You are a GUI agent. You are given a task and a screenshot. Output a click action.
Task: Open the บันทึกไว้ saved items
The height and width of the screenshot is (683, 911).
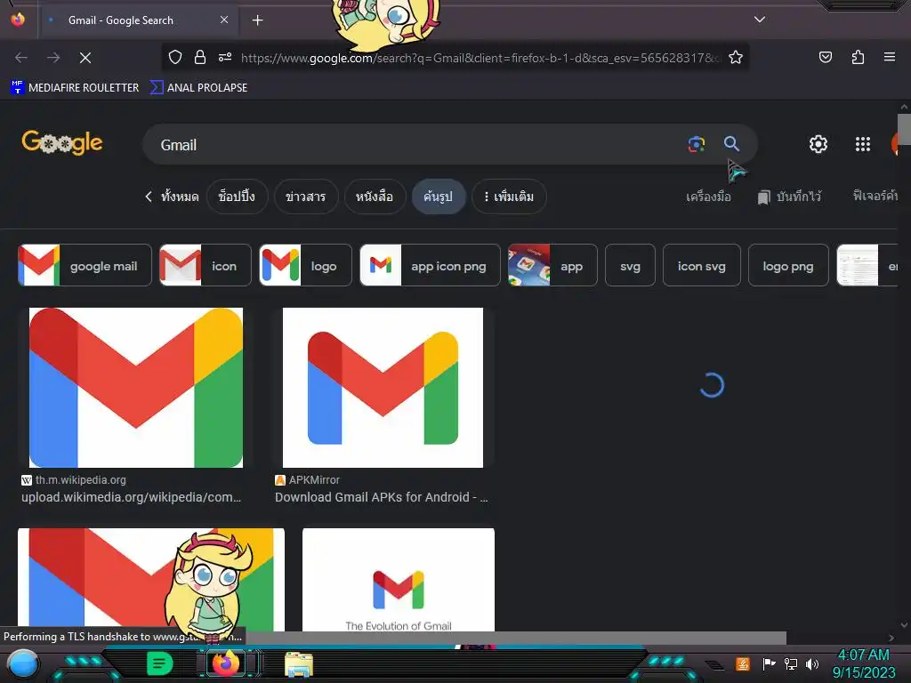pos(789,197)
